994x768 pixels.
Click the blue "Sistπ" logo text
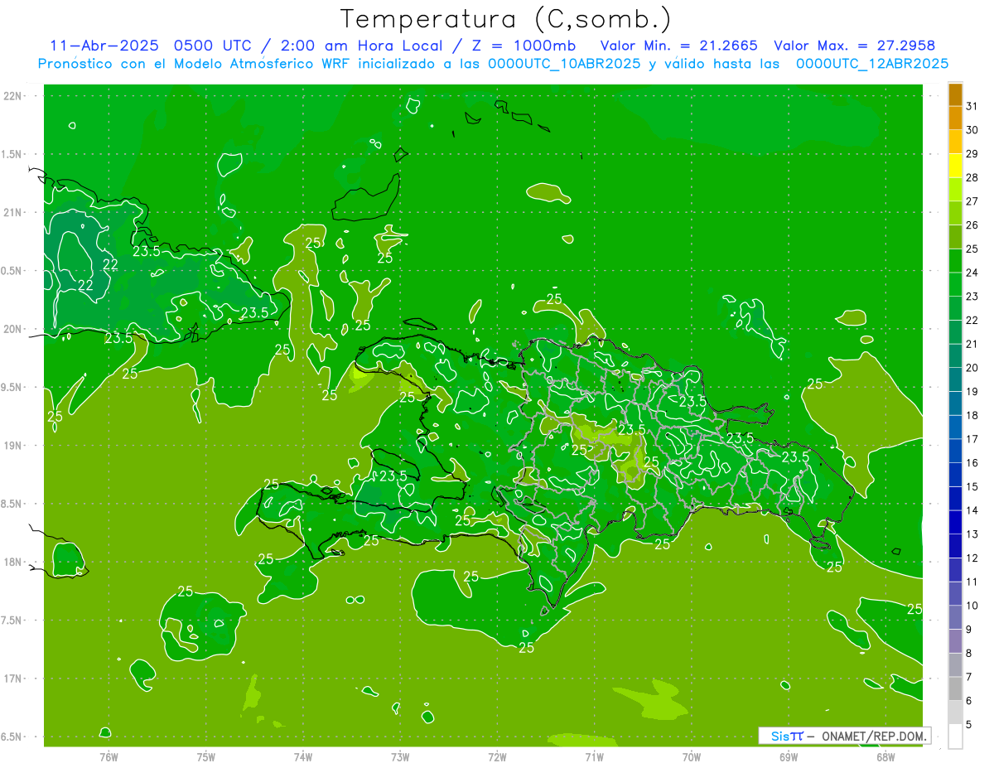(x=787, y=736)
